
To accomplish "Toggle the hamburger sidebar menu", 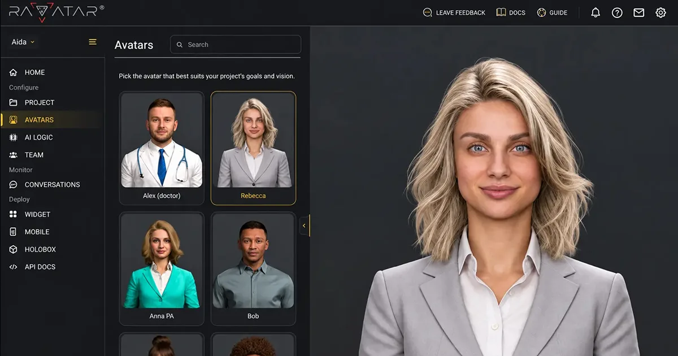I will pos(93,42).
